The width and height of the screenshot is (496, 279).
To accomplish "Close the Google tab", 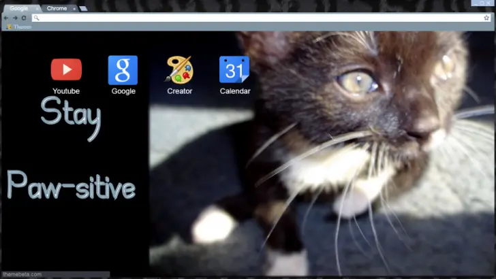I will click(35, 9).
